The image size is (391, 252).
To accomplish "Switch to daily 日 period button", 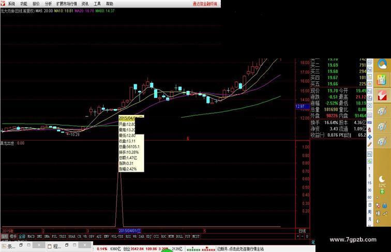I will click(x=370, y=205).
